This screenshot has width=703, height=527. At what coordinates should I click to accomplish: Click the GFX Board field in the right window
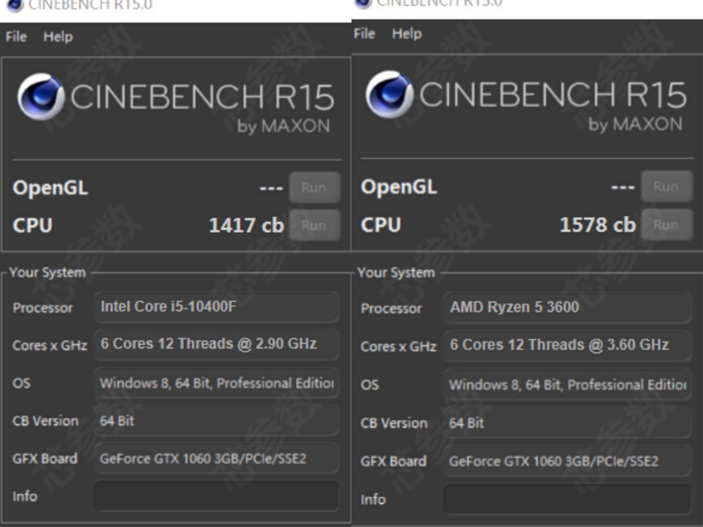pyautogui.click(x=567, y=461)
